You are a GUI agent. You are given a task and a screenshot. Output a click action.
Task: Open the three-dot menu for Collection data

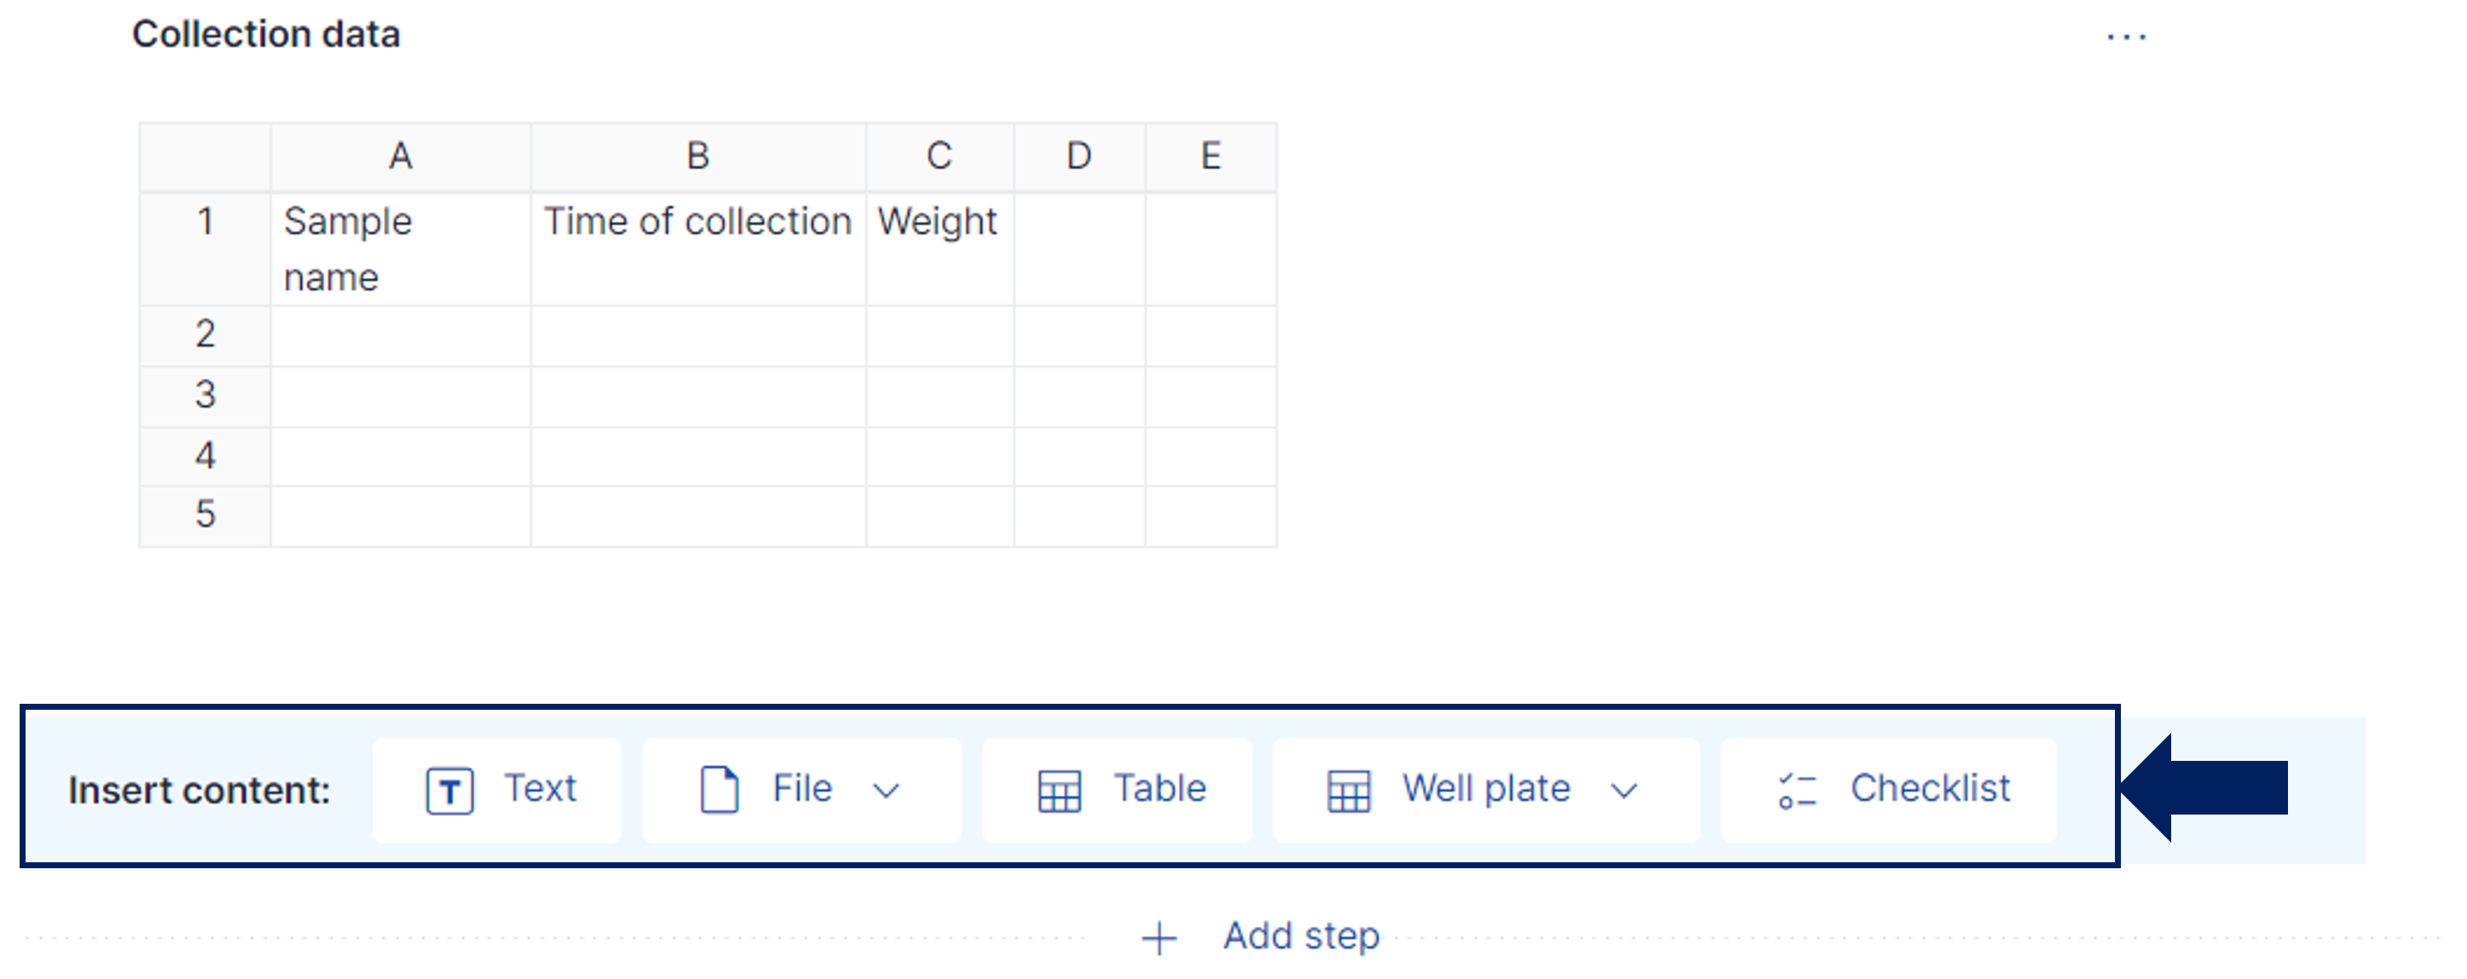[x=2125, y=37]
